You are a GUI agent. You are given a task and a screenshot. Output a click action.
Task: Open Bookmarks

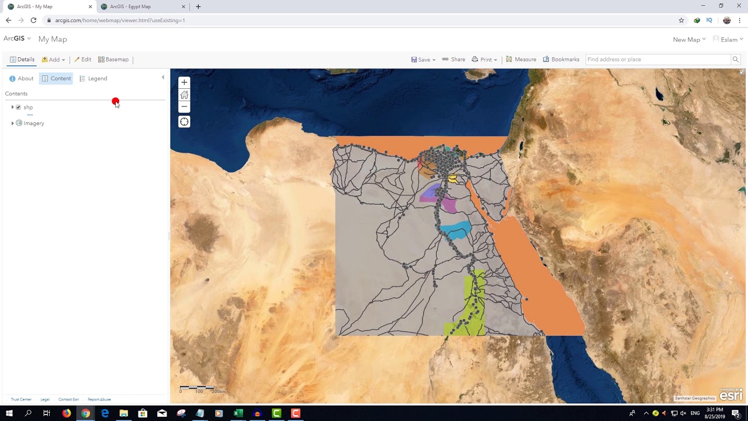pos(561,60)
